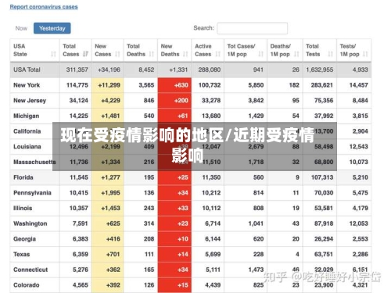Select the Michigan row name
This screenshot has height=293, width=391.
pos(27,116)
